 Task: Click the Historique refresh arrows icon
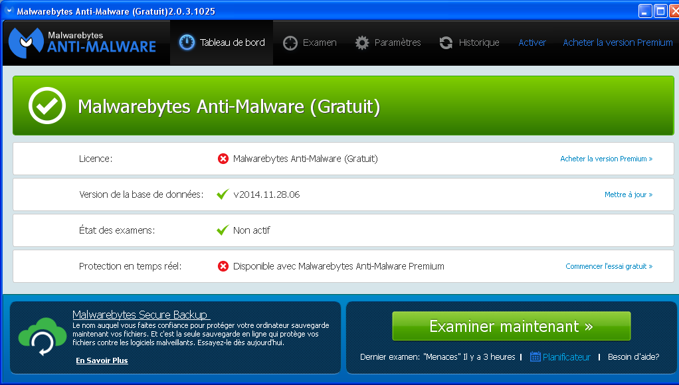coord(446,42)
